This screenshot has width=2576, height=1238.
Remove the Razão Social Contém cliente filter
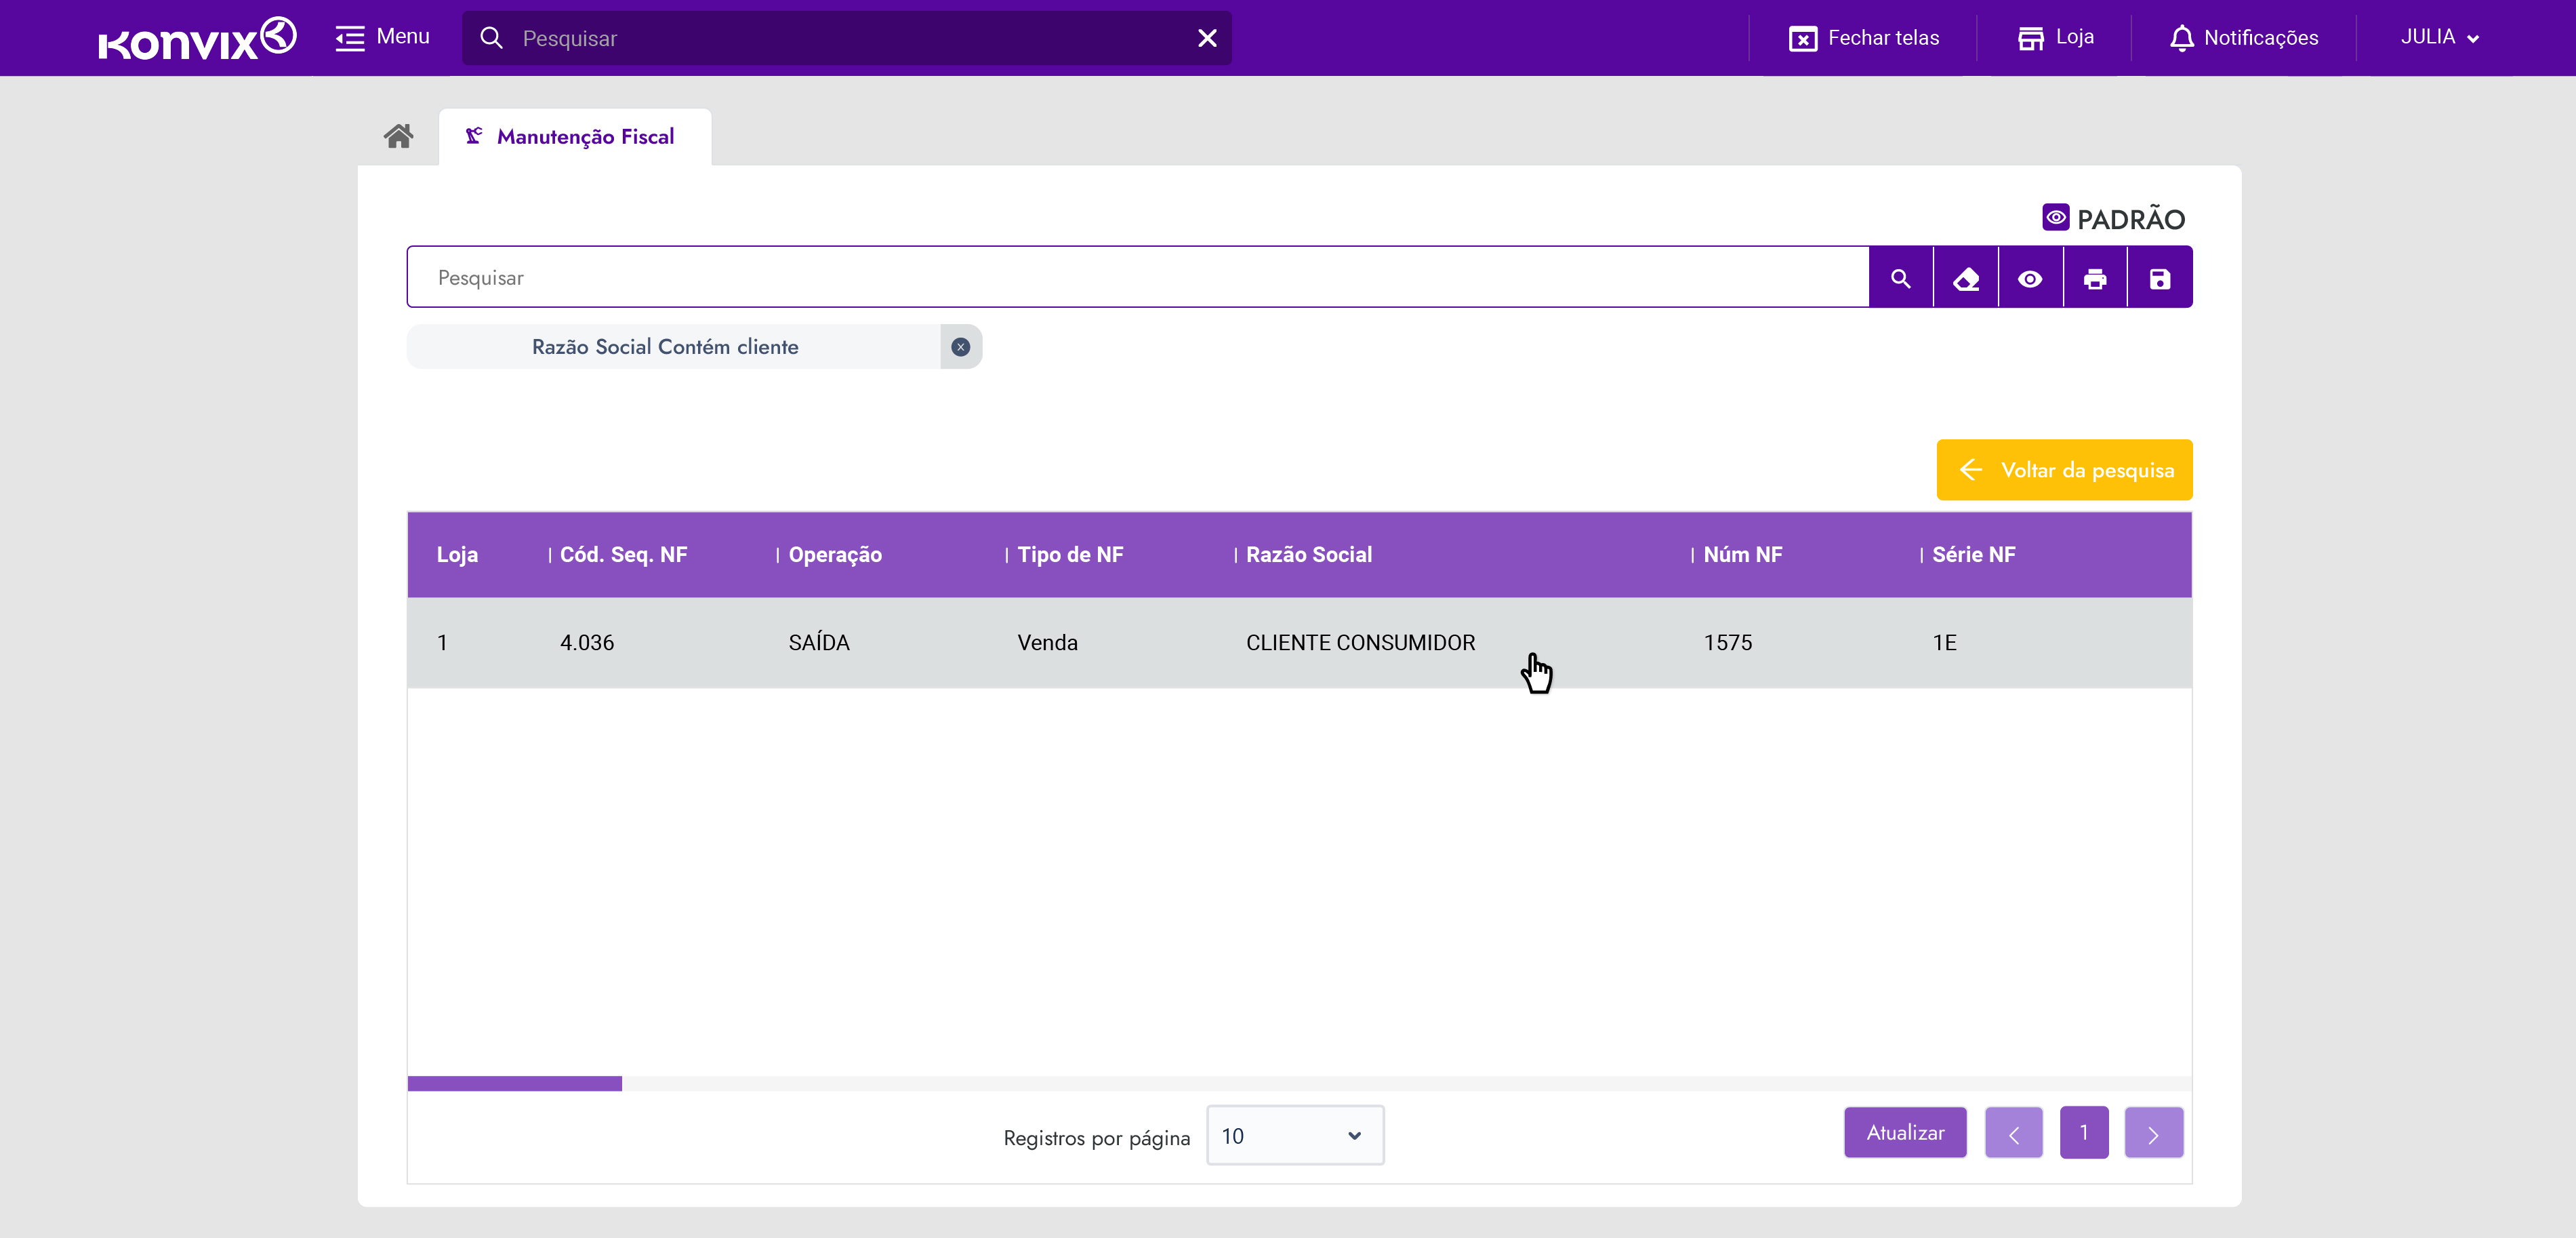click(x=960, y=347)
